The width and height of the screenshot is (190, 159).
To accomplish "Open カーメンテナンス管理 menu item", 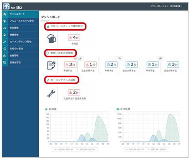I will point(20,42).
